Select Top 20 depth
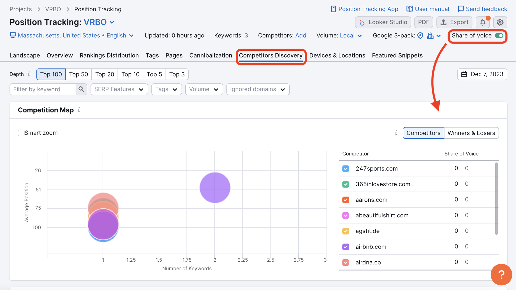This screenshot has width=516, height=290. (x=104, y=74)
